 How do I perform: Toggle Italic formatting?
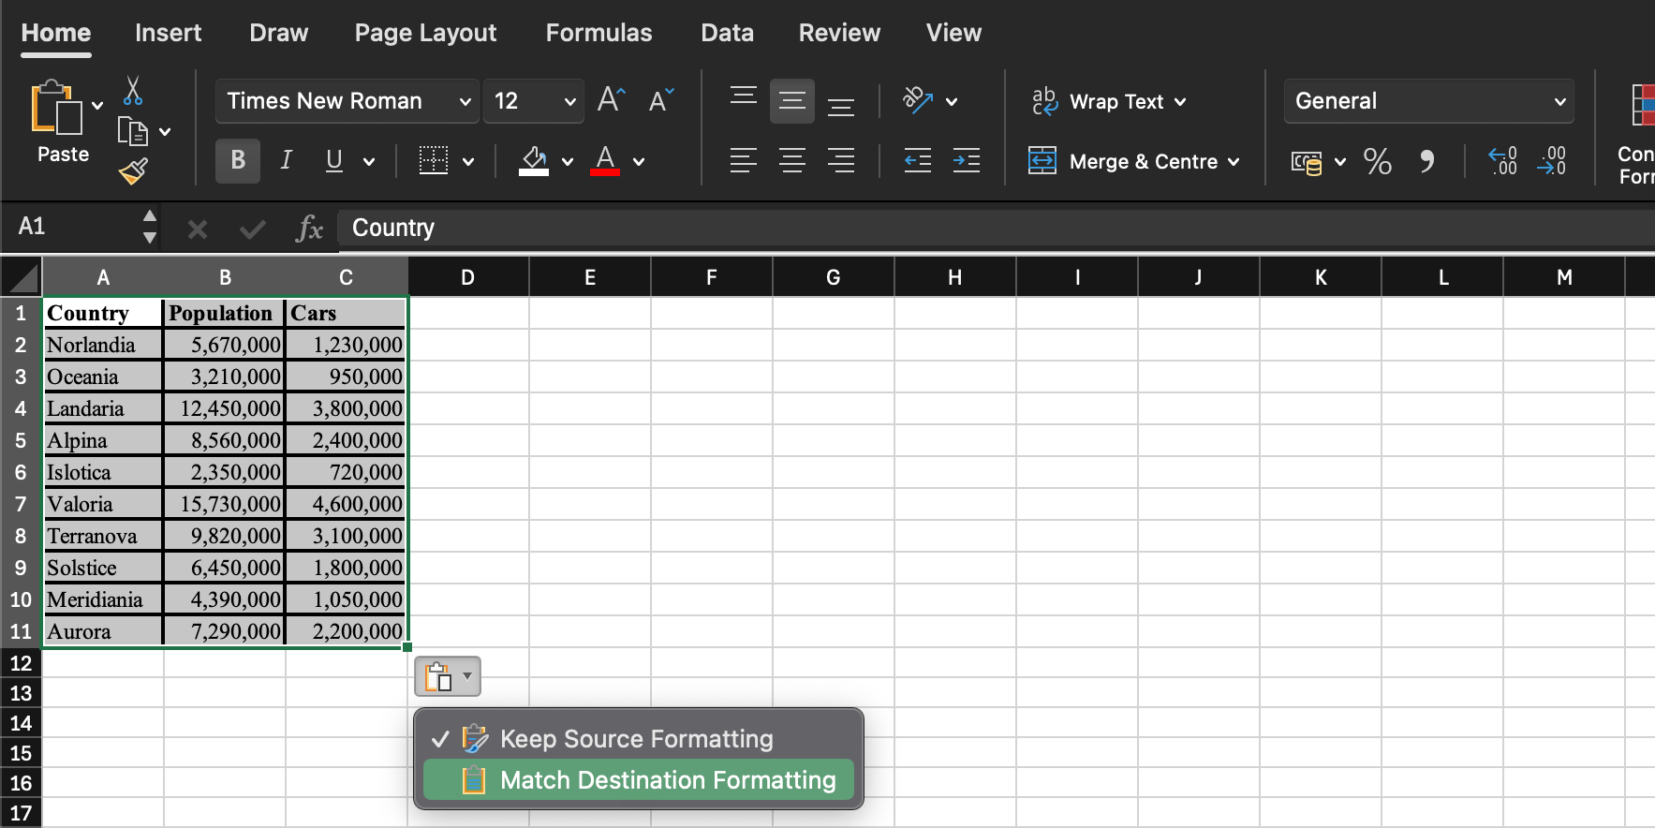(x=287, y=161)
